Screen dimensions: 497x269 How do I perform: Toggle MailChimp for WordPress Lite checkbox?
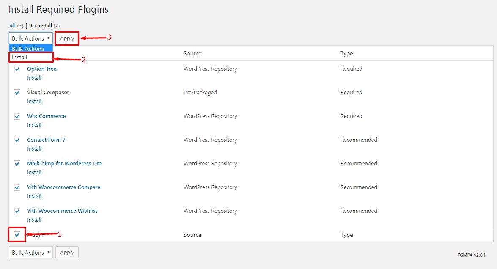click(17, 164)
